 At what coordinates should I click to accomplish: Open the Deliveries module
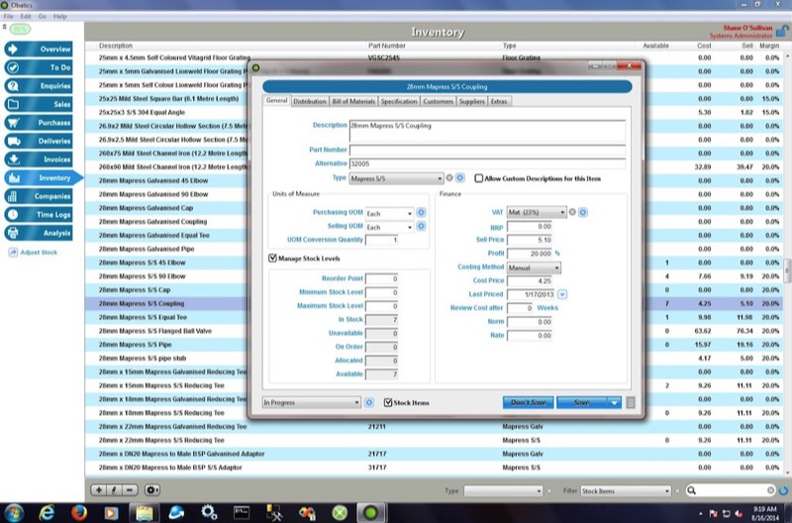point(39,141)
